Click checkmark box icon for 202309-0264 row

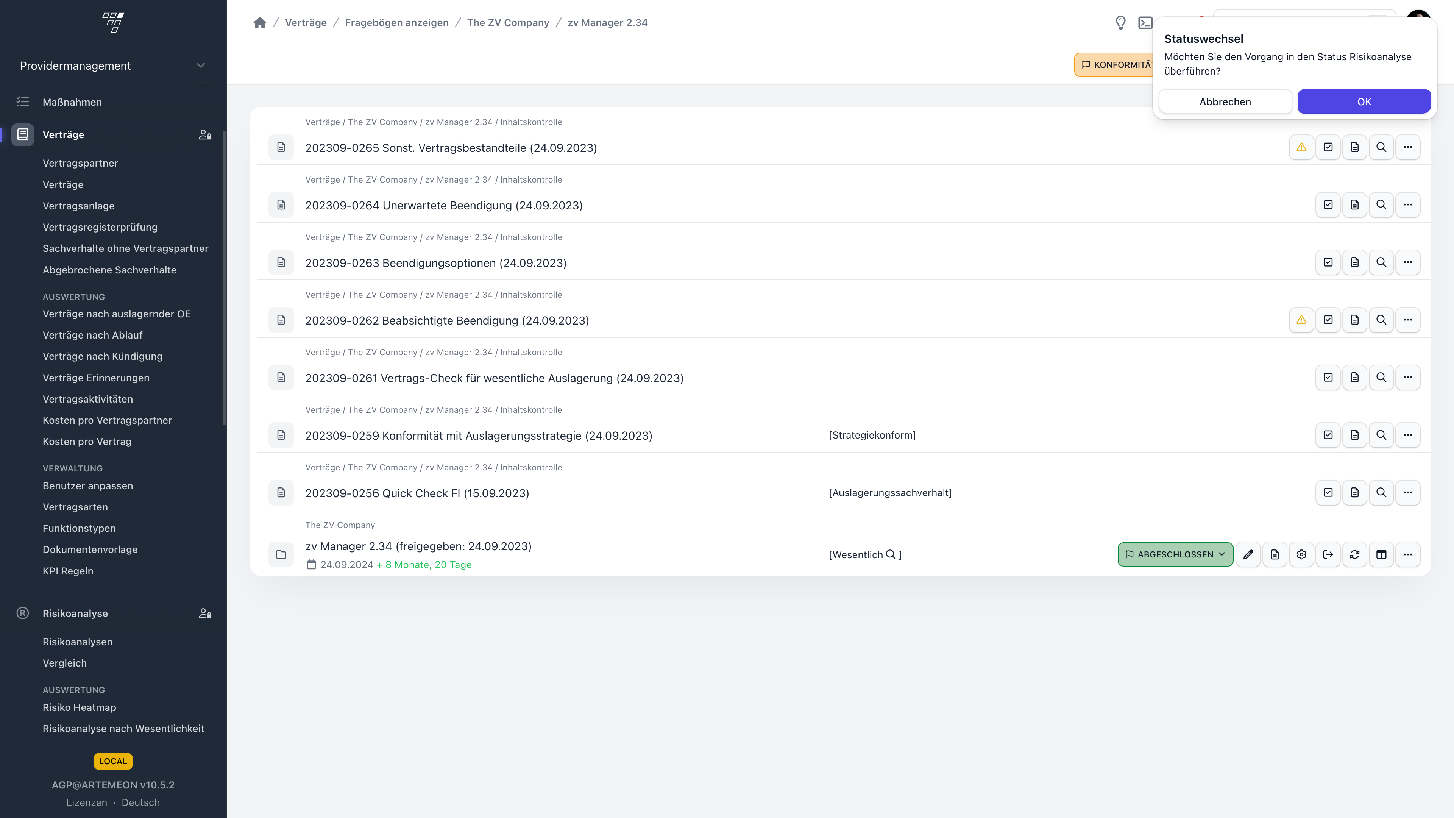[1328, 205]
